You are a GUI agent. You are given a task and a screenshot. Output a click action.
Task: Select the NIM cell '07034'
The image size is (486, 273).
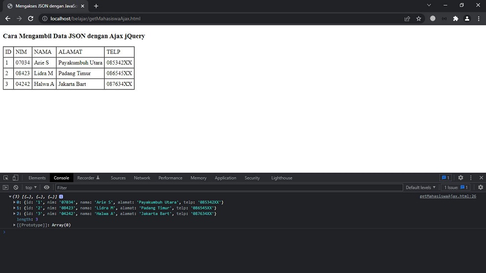point(23,63)
